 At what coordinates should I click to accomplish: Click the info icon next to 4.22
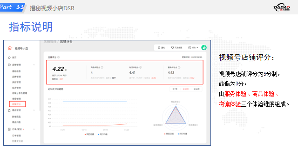[66, 70]
